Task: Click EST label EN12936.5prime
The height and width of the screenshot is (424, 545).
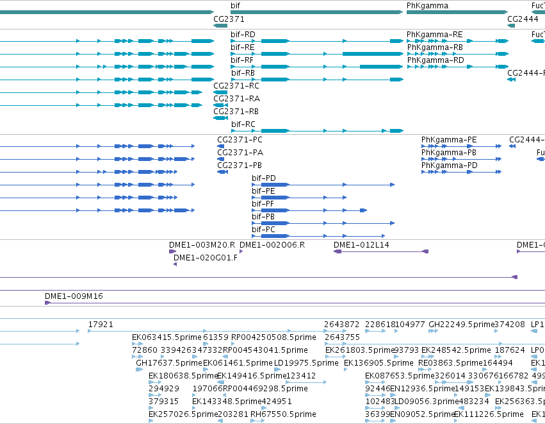Action: [x=422, y=389]
